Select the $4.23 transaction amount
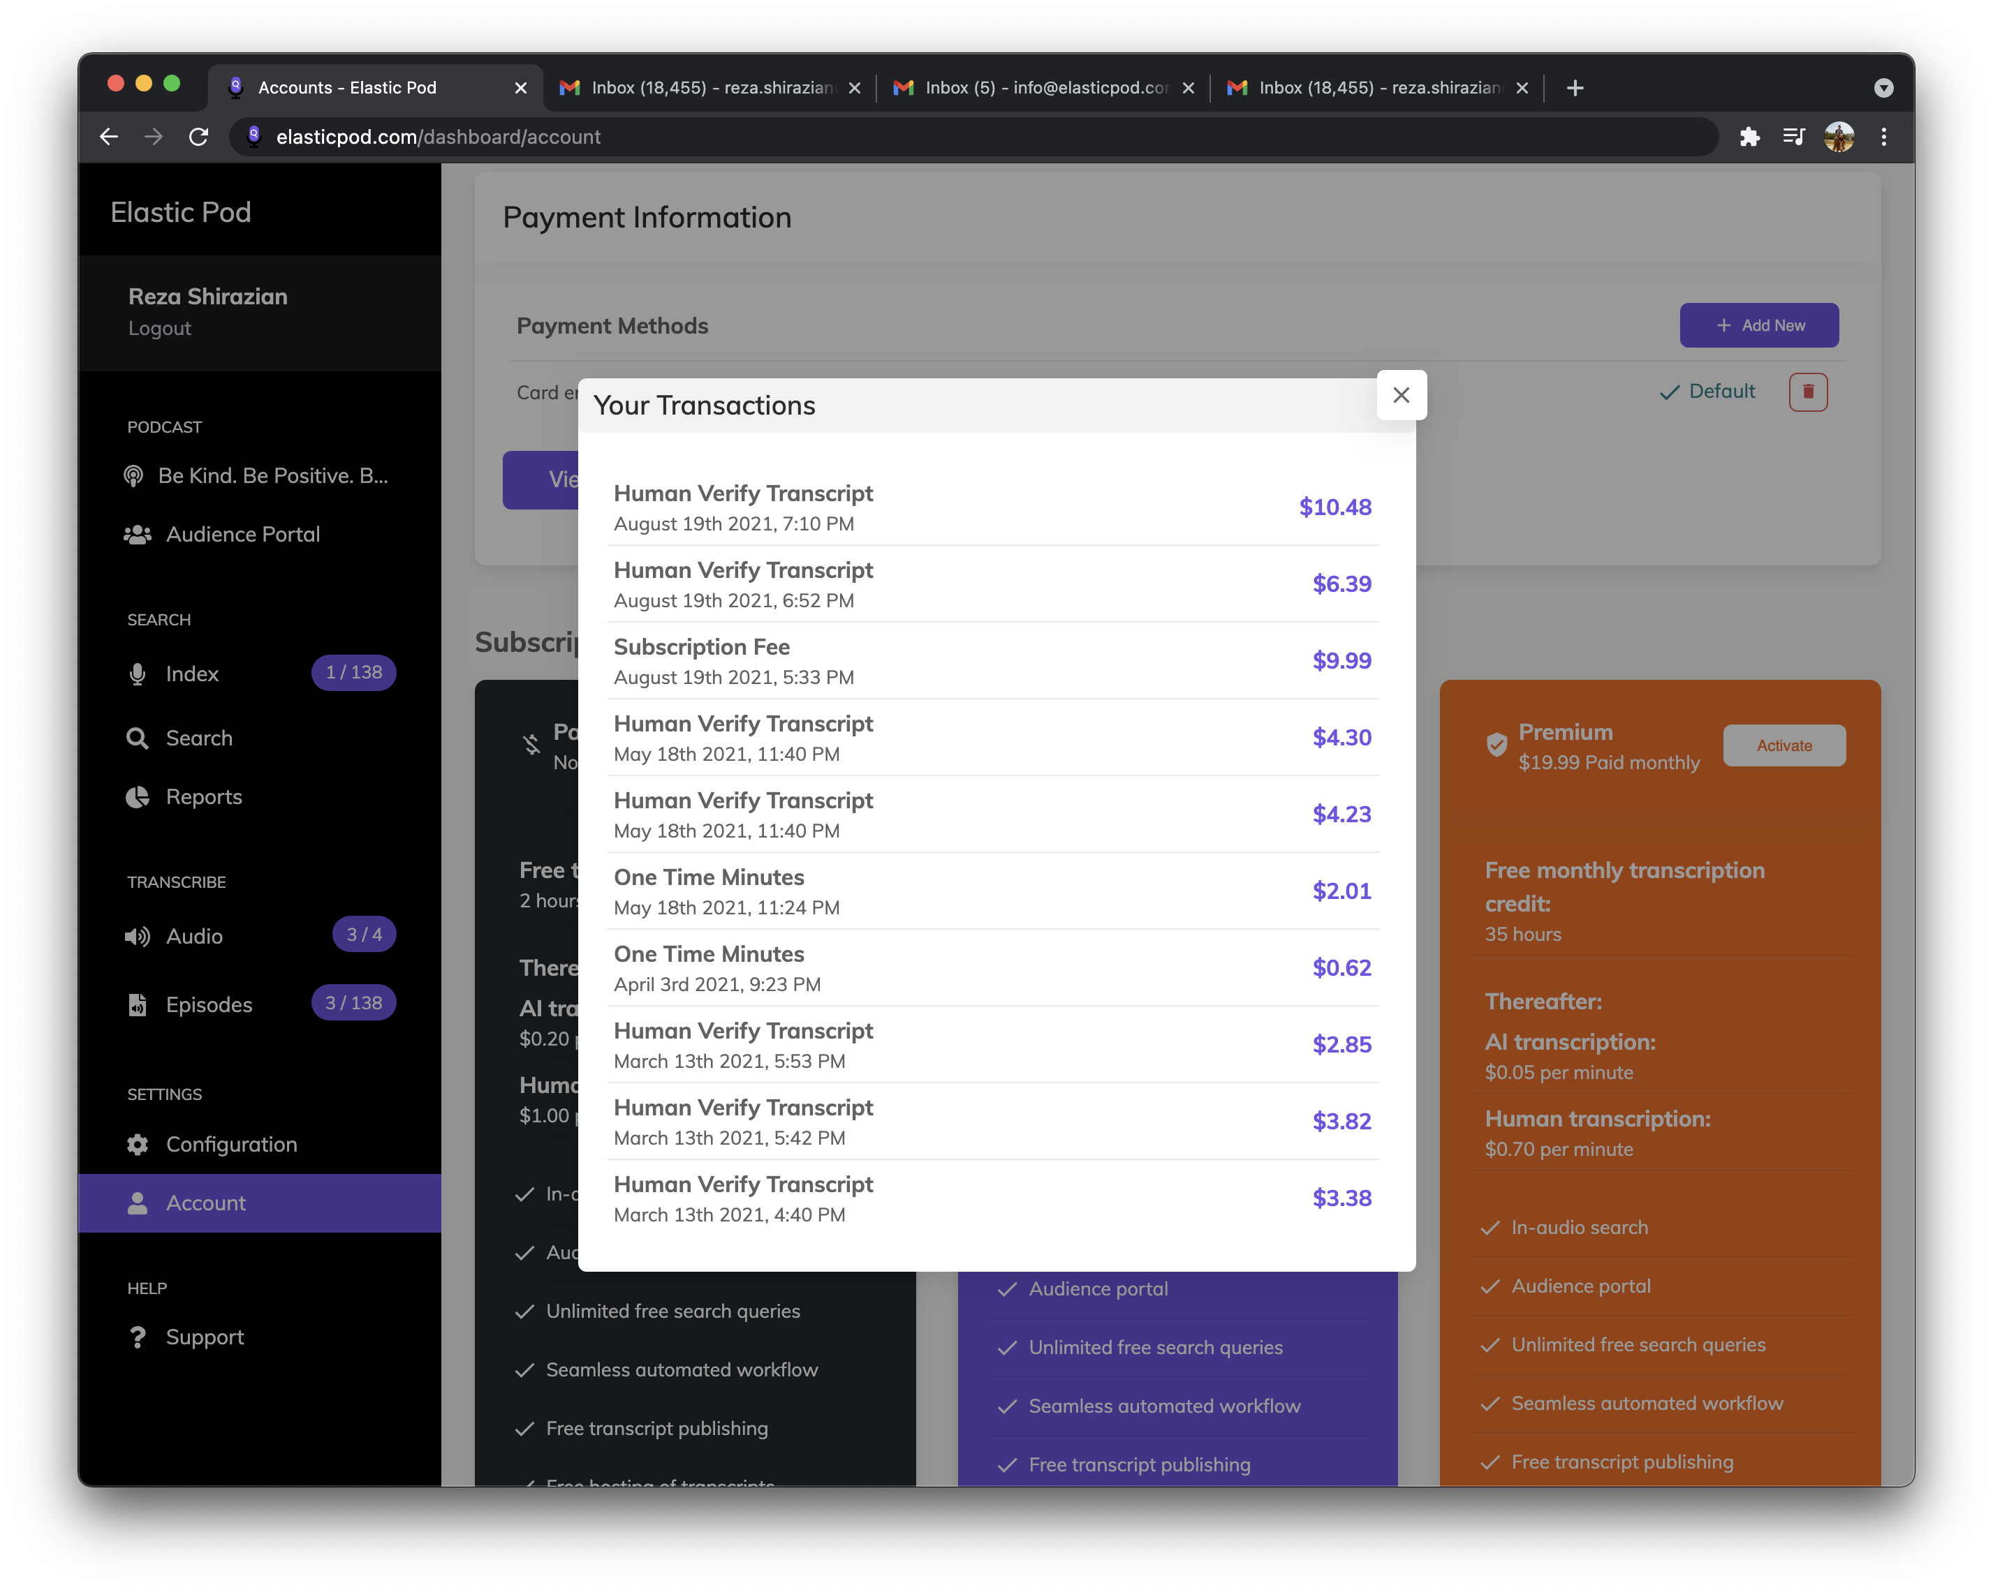Viewport: 1993px width, 1590px height. pyautogui.click(x=1341, y=814)
